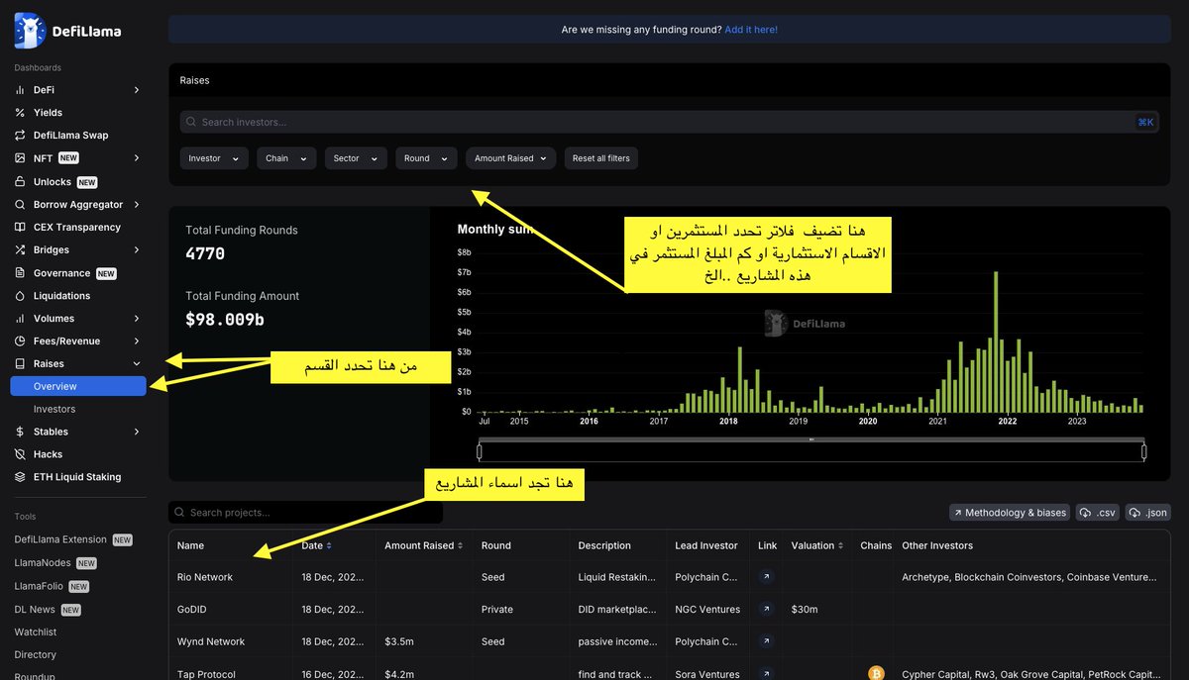Screen dimensions: 1189x680
Task: Click the $3.5m amount raised cell
Action: tap(398, 641)
